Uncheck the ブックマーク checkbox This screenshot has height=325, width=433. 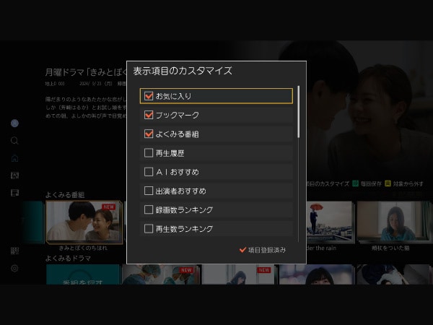click(x=149, y=115)
